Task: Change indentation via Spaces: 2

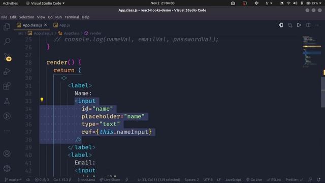Action: click(x=191, y=179)
